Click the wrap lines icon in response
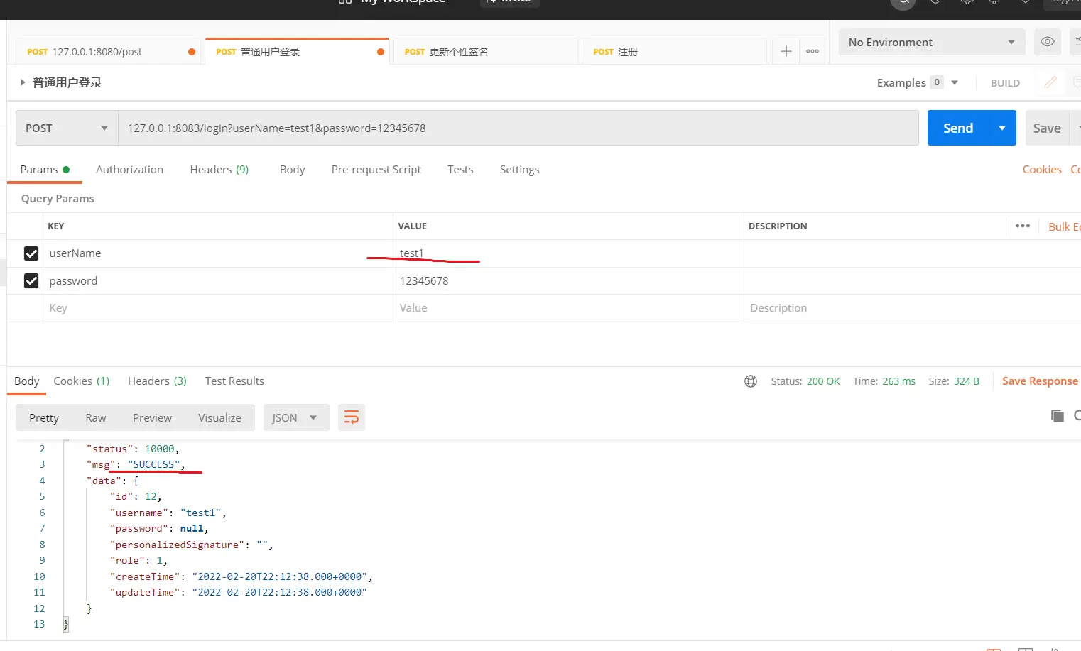 pos(352,417)
